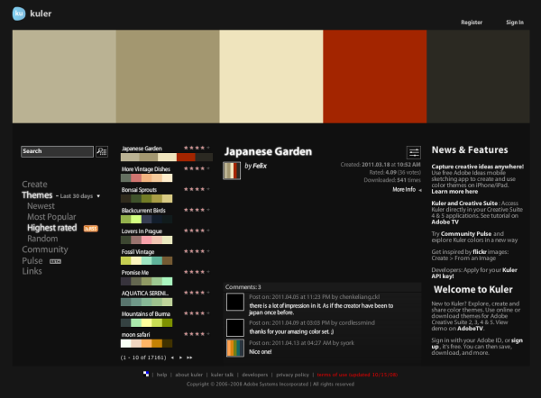Open the kuler talk footer link
Image resolution: width=541 pixels, height=398 pixels.
222,375
